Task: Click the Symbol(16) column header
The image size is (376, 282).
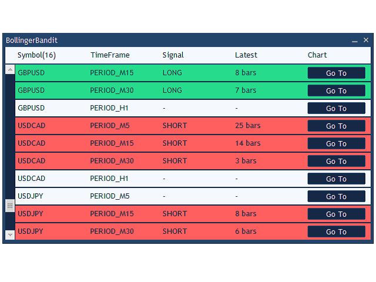Action: 36,55
